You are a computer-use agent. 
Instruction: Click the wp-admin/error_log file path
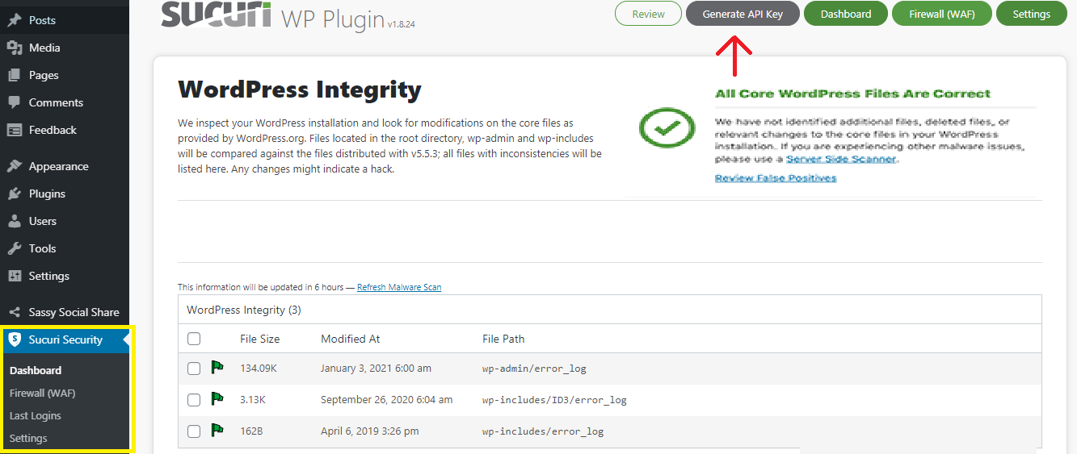[534, 369]
